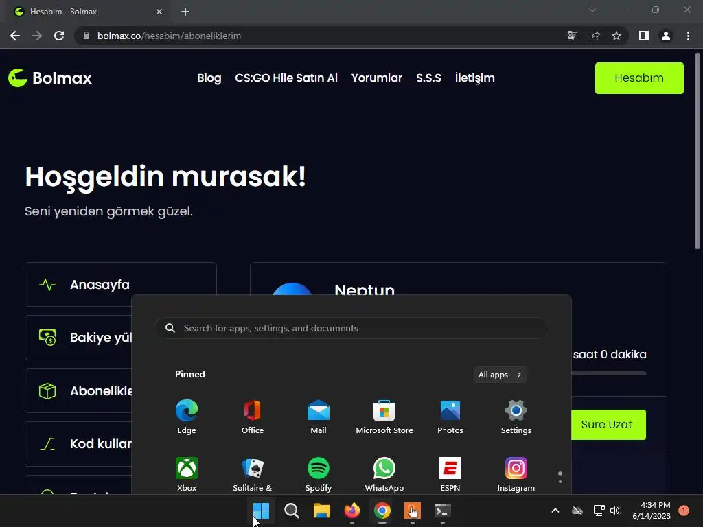Open Edge from pinned apps
Image resolution: width=703 pixels, height=527 pixels.
[x=187, y=417]
